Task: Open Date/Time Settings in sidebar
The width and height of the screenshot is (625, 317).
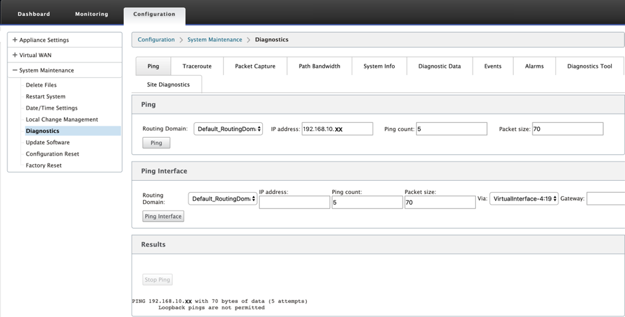Action: [51, 108]
